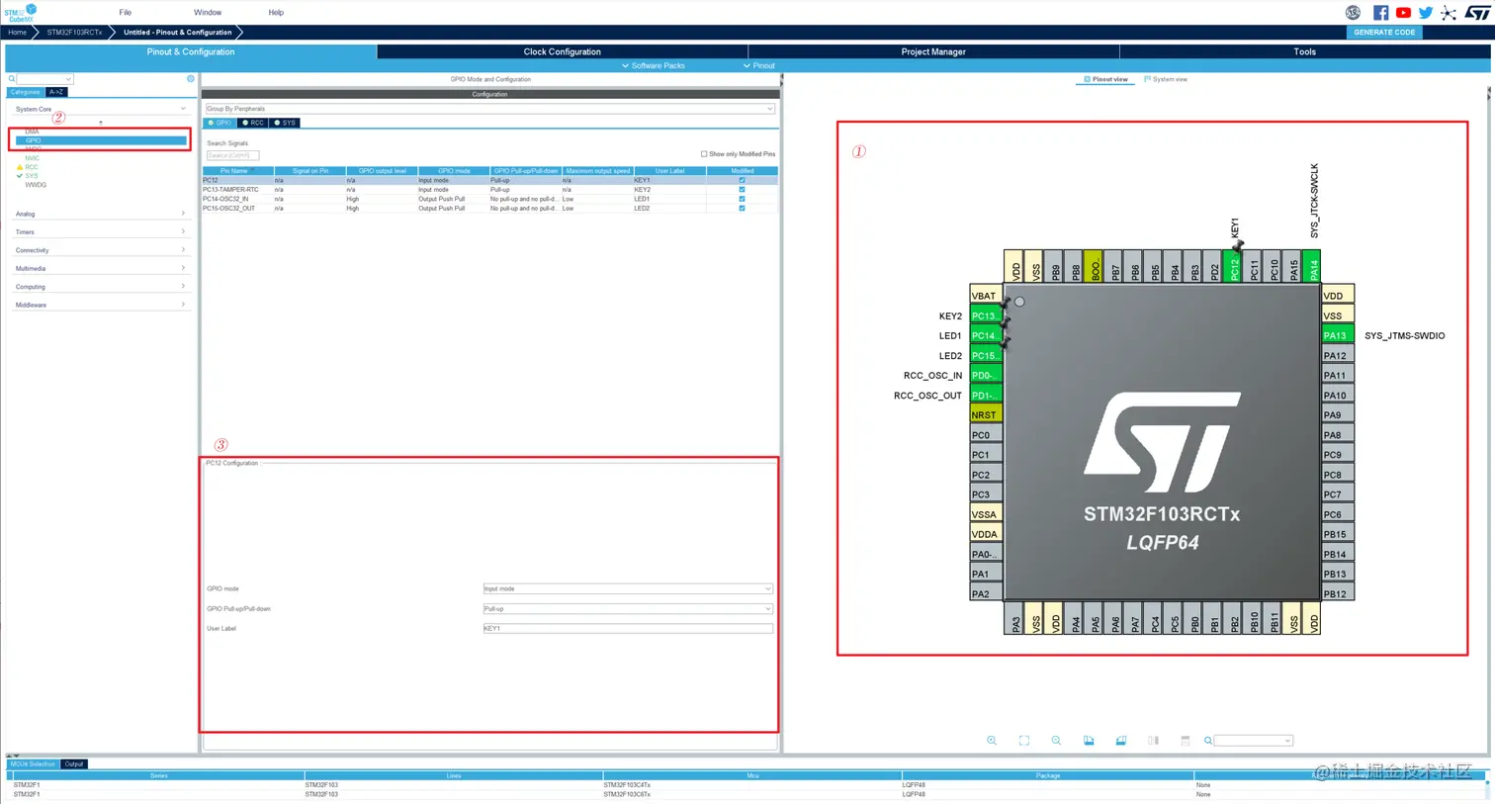Toggle Modified checkbox for PC12 row
The image size is (1495, 804).
(x=742, y=180)
